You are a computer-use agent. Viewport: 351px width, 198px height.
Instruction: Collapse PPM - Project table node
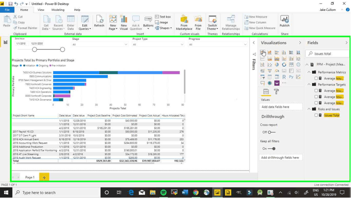[x=307, y=65]
